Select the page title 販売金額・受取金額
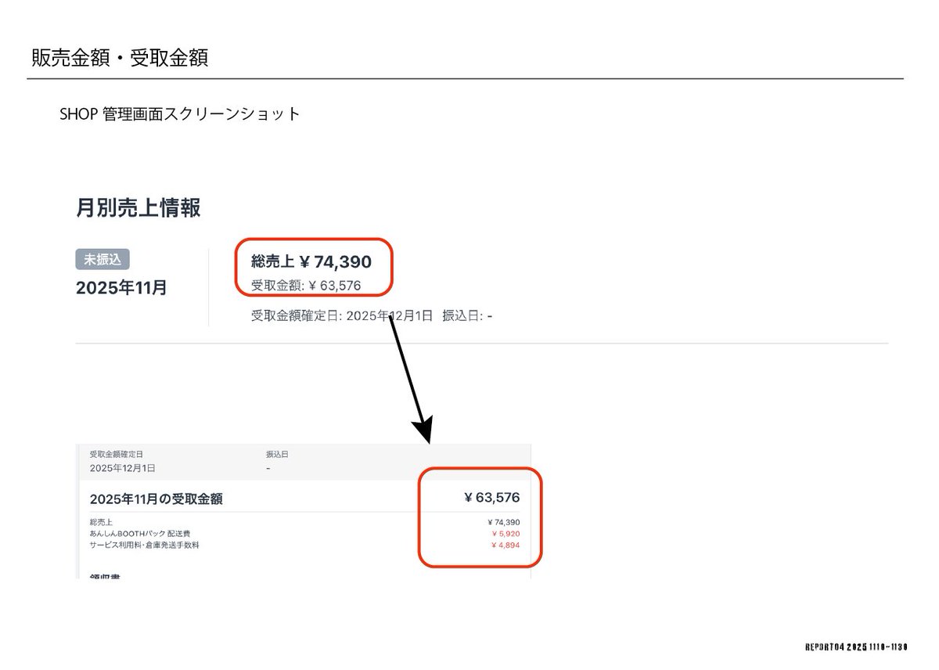The width and height of the screenshot is (939, 670). 120,58
